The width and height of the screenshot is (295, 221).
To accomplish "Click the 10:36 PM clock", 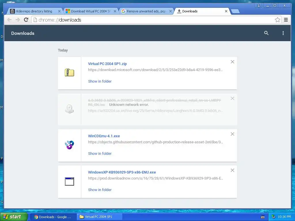I will click(x=284, y=217).
